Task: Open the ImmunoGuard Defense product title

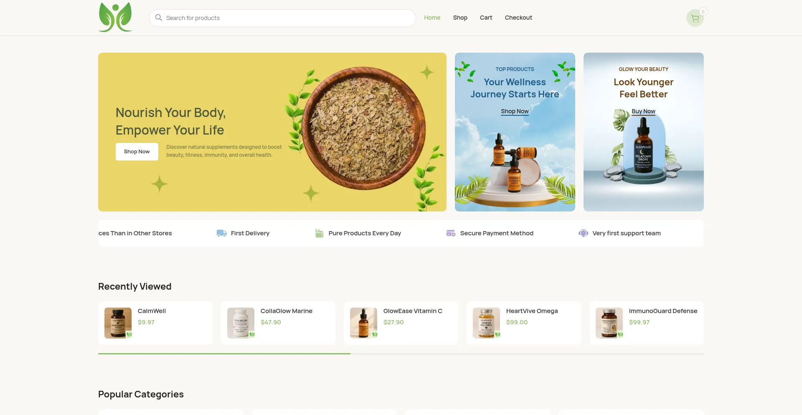Action: coord(663,311)
